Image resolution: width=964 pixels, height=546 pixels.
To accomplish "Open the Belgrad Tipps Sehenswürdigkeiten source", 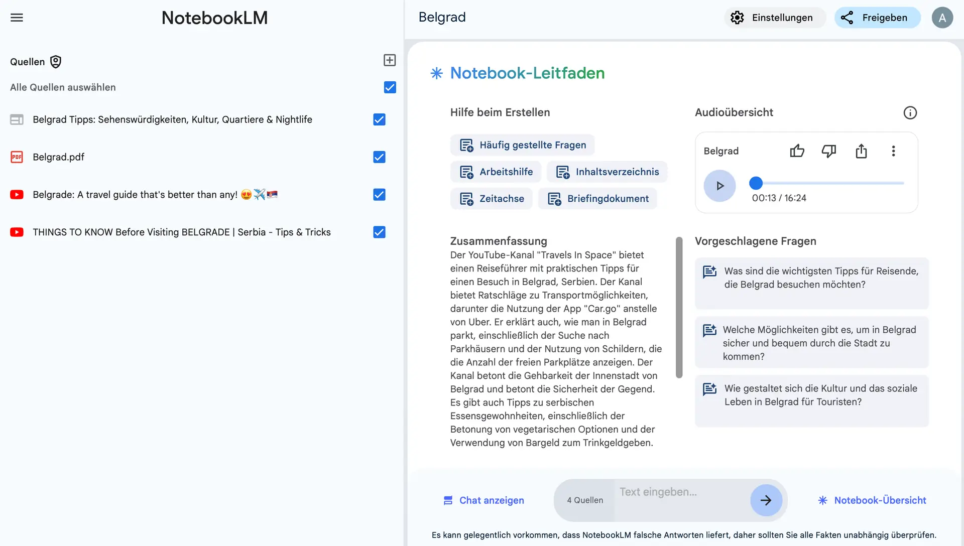I will pos(172,119).
